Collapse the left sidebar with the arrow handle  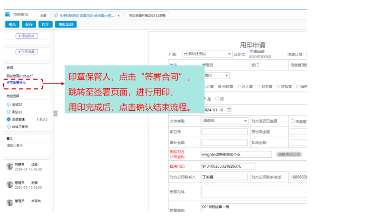point(55,113)
